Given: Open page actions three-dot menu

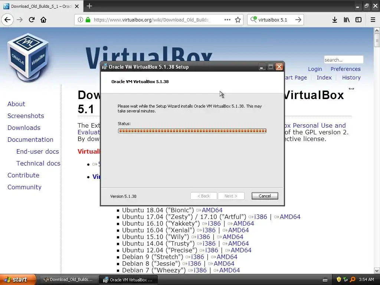Looking at the screenshot, I should point(227,20).
